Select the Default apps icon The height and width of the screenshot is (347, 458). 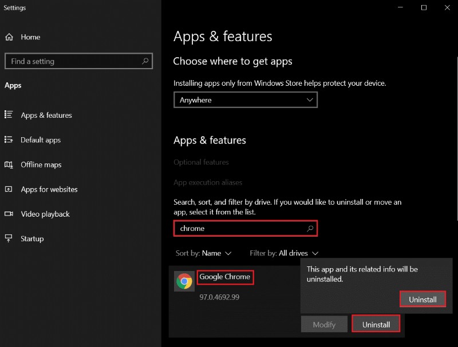pos(9,139)
